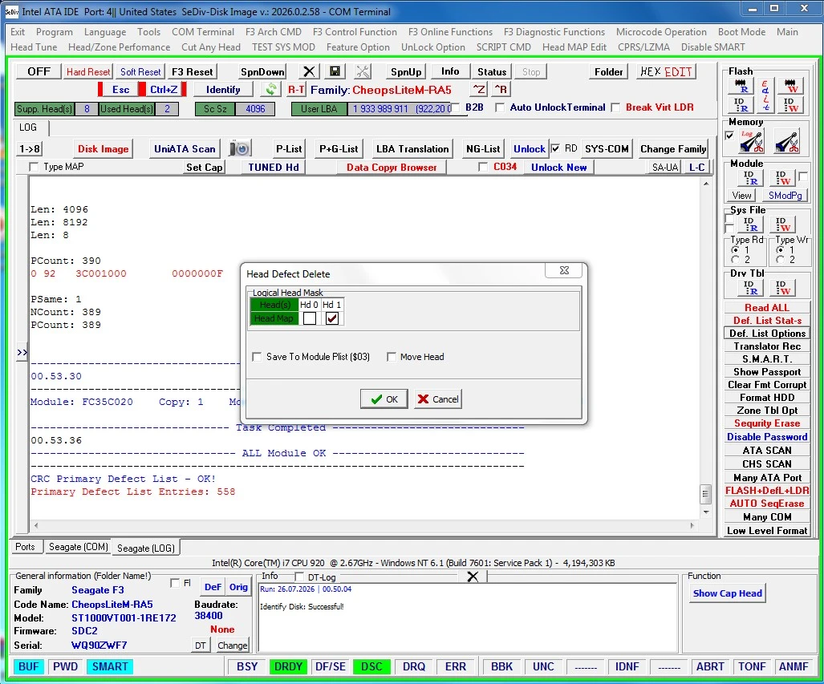The height and width of the screenshot is (684, 824).
Task: Select Type Wr option 2
Action: tap(781, 260)
